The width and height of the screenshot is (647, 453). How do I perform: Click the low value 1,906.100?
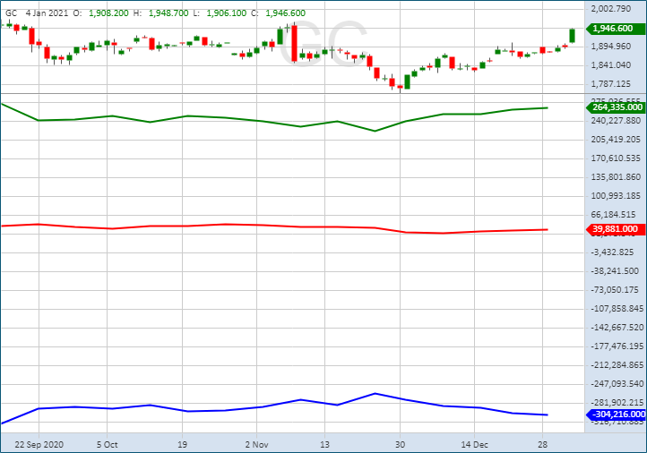tap(226, 13)
